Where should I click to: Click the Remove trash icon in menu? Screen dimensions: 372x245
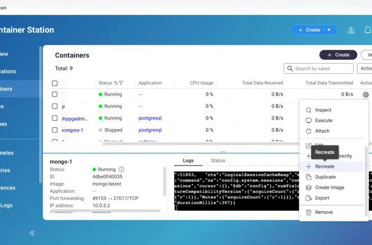[x=308, y=212]
